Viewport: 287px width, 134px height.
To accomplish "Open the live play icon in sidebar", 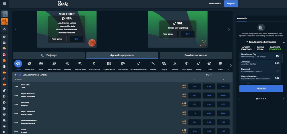I will [x=4, y=29].
